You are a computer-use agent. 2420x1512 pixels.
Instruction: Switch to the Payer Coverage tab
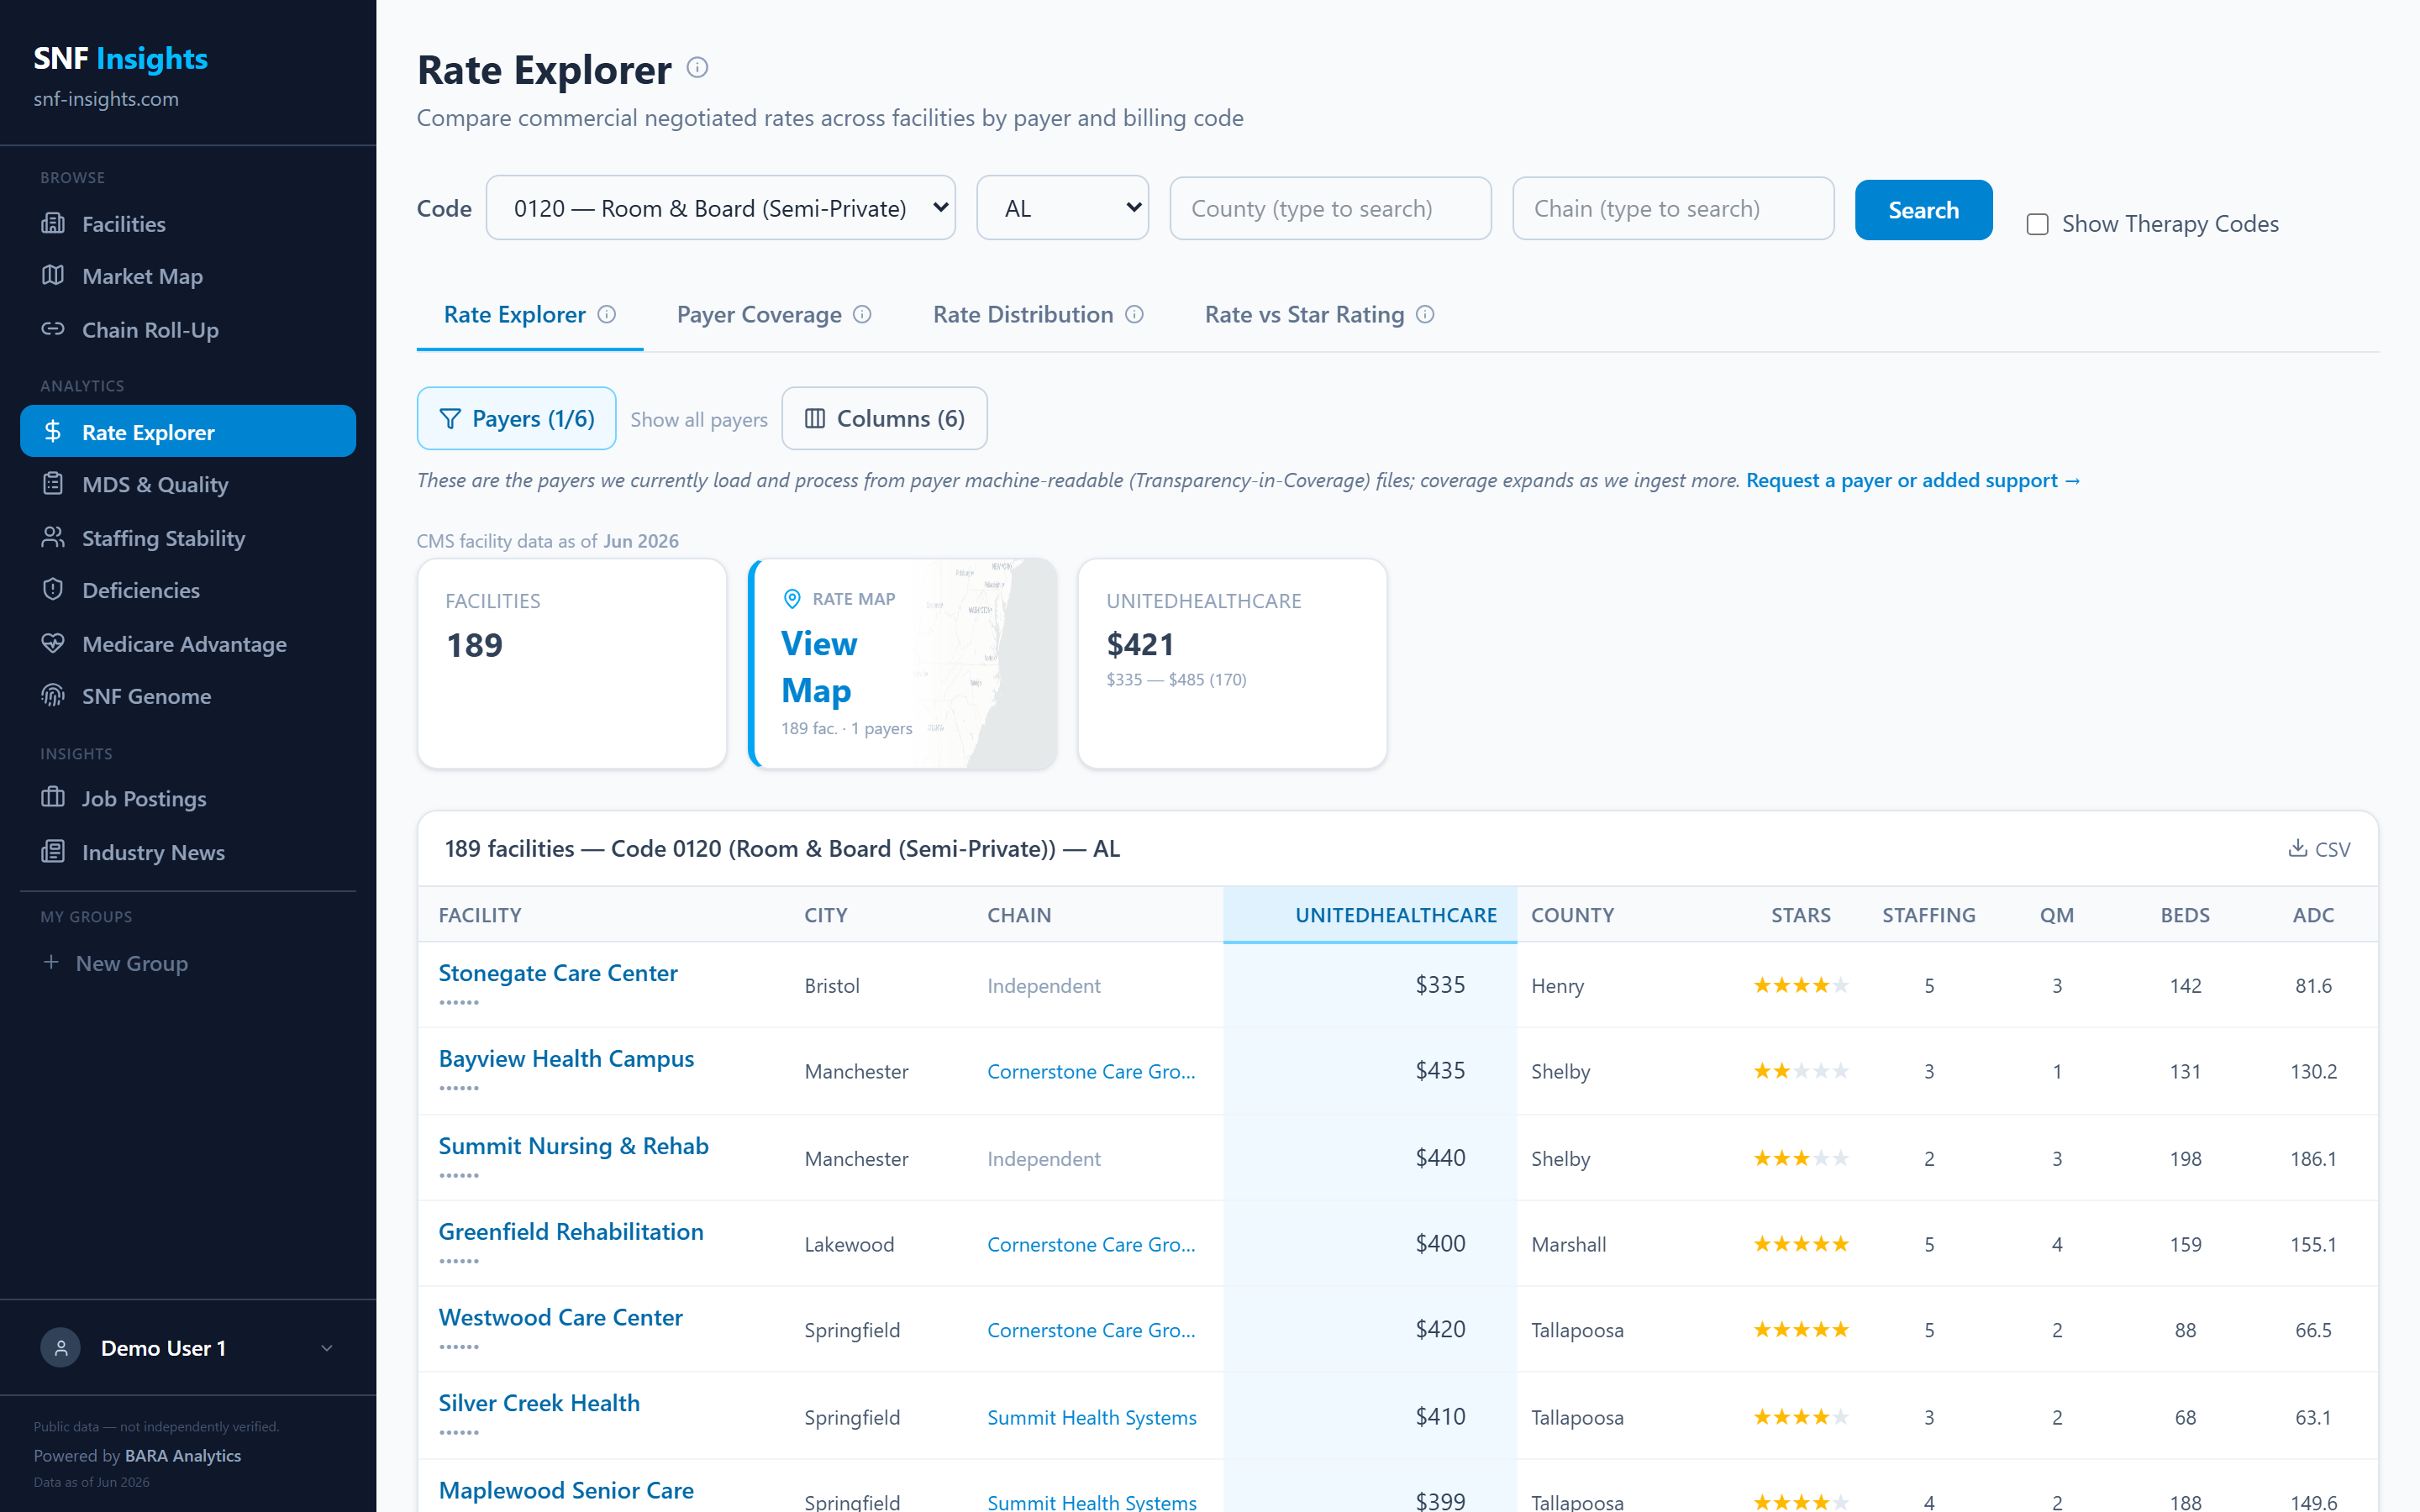[774, 314]
